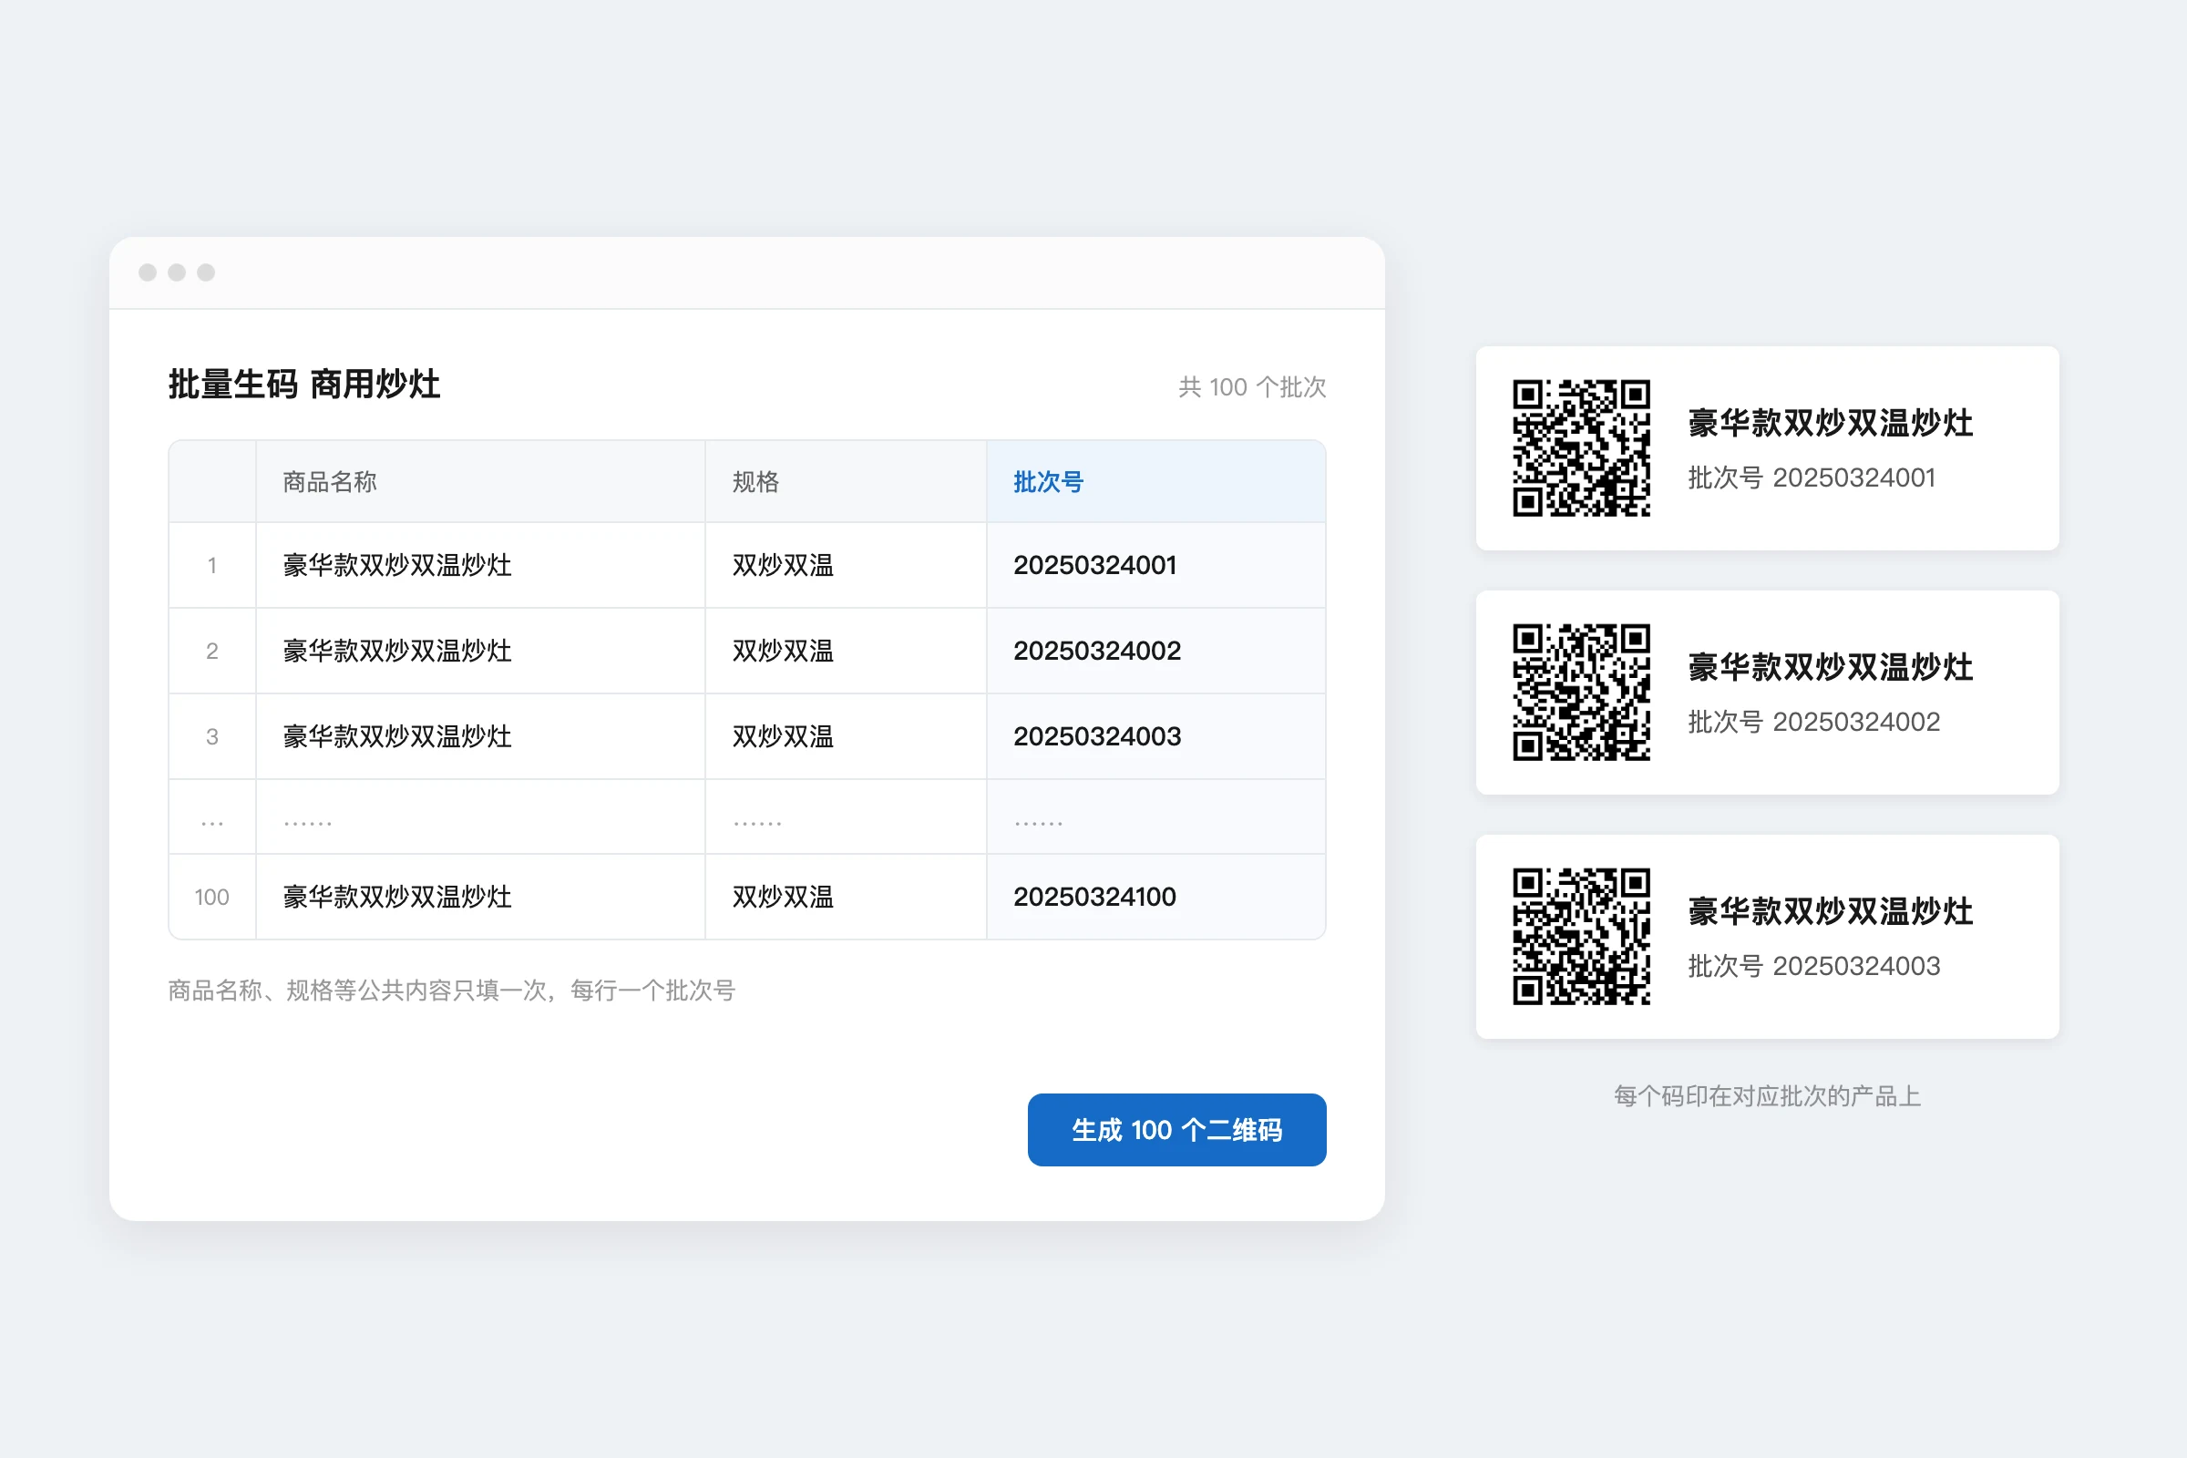Select batch number cell 20250324003

tap(1155, 736)
